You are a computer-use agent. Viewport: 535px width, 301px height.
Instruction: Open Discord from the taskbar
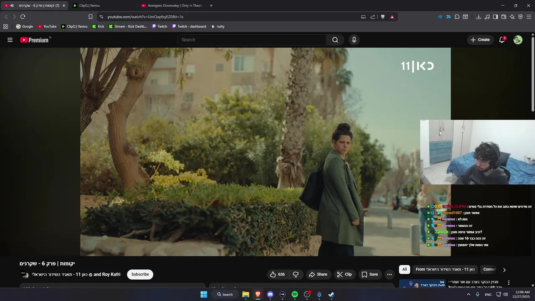point(270,294)
